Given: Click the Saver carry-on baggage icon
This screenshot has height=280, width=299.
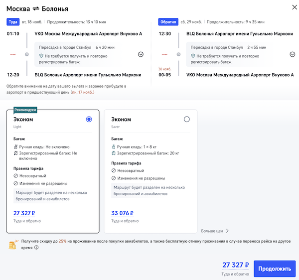Looking at the screenshot, I should 114,147.
